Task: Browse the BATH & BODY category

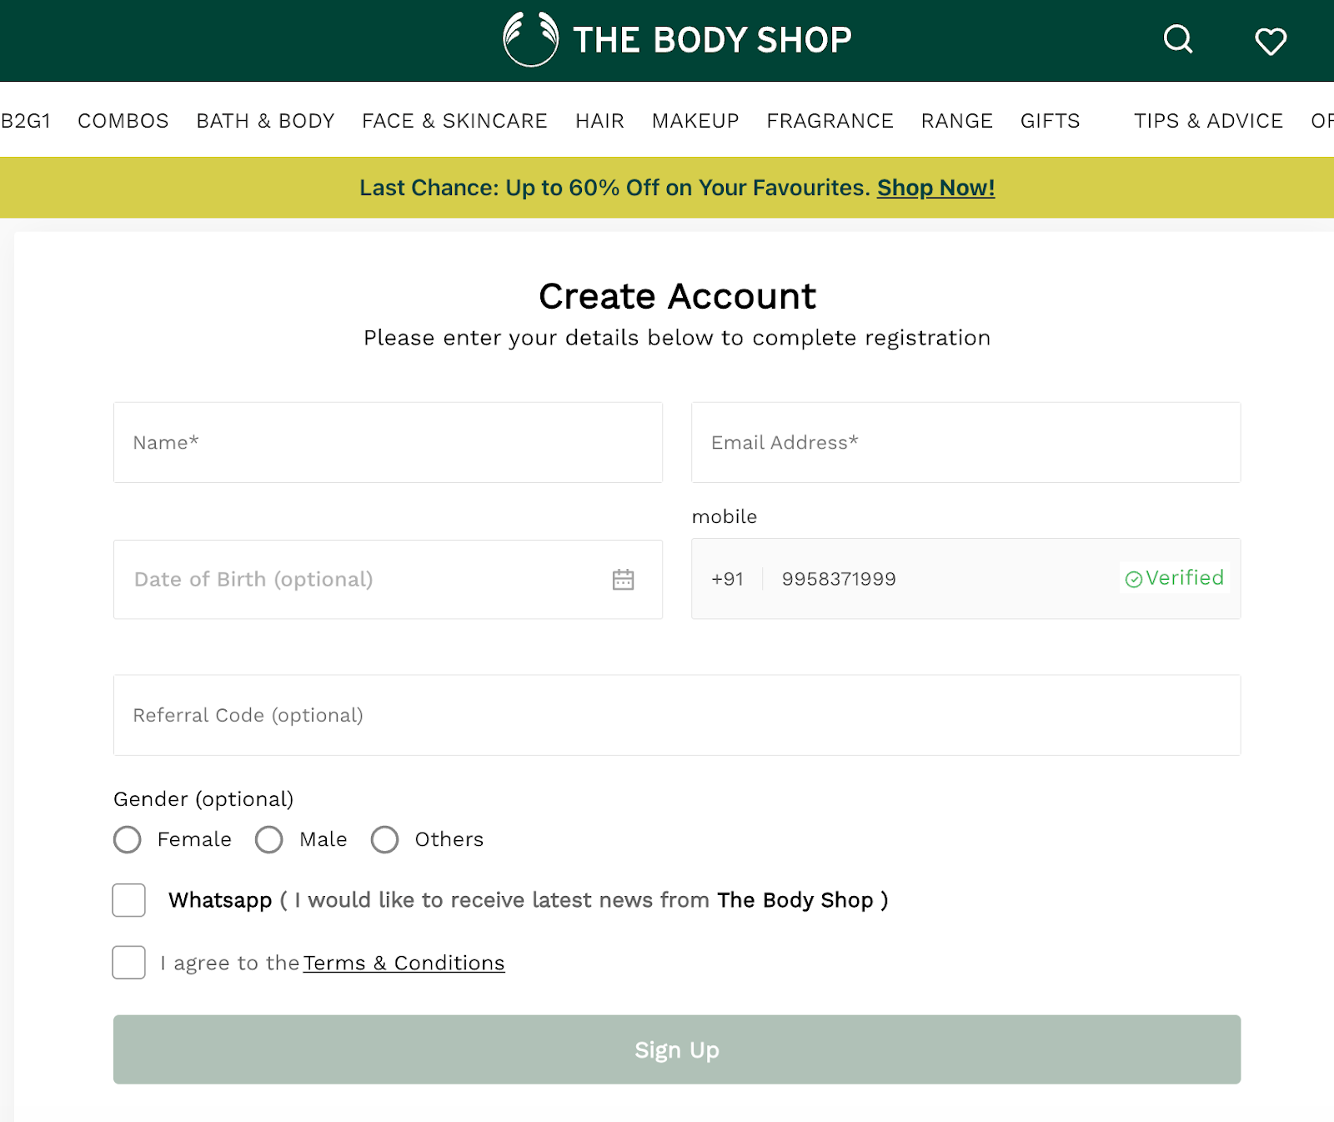Action: [265, 121]
